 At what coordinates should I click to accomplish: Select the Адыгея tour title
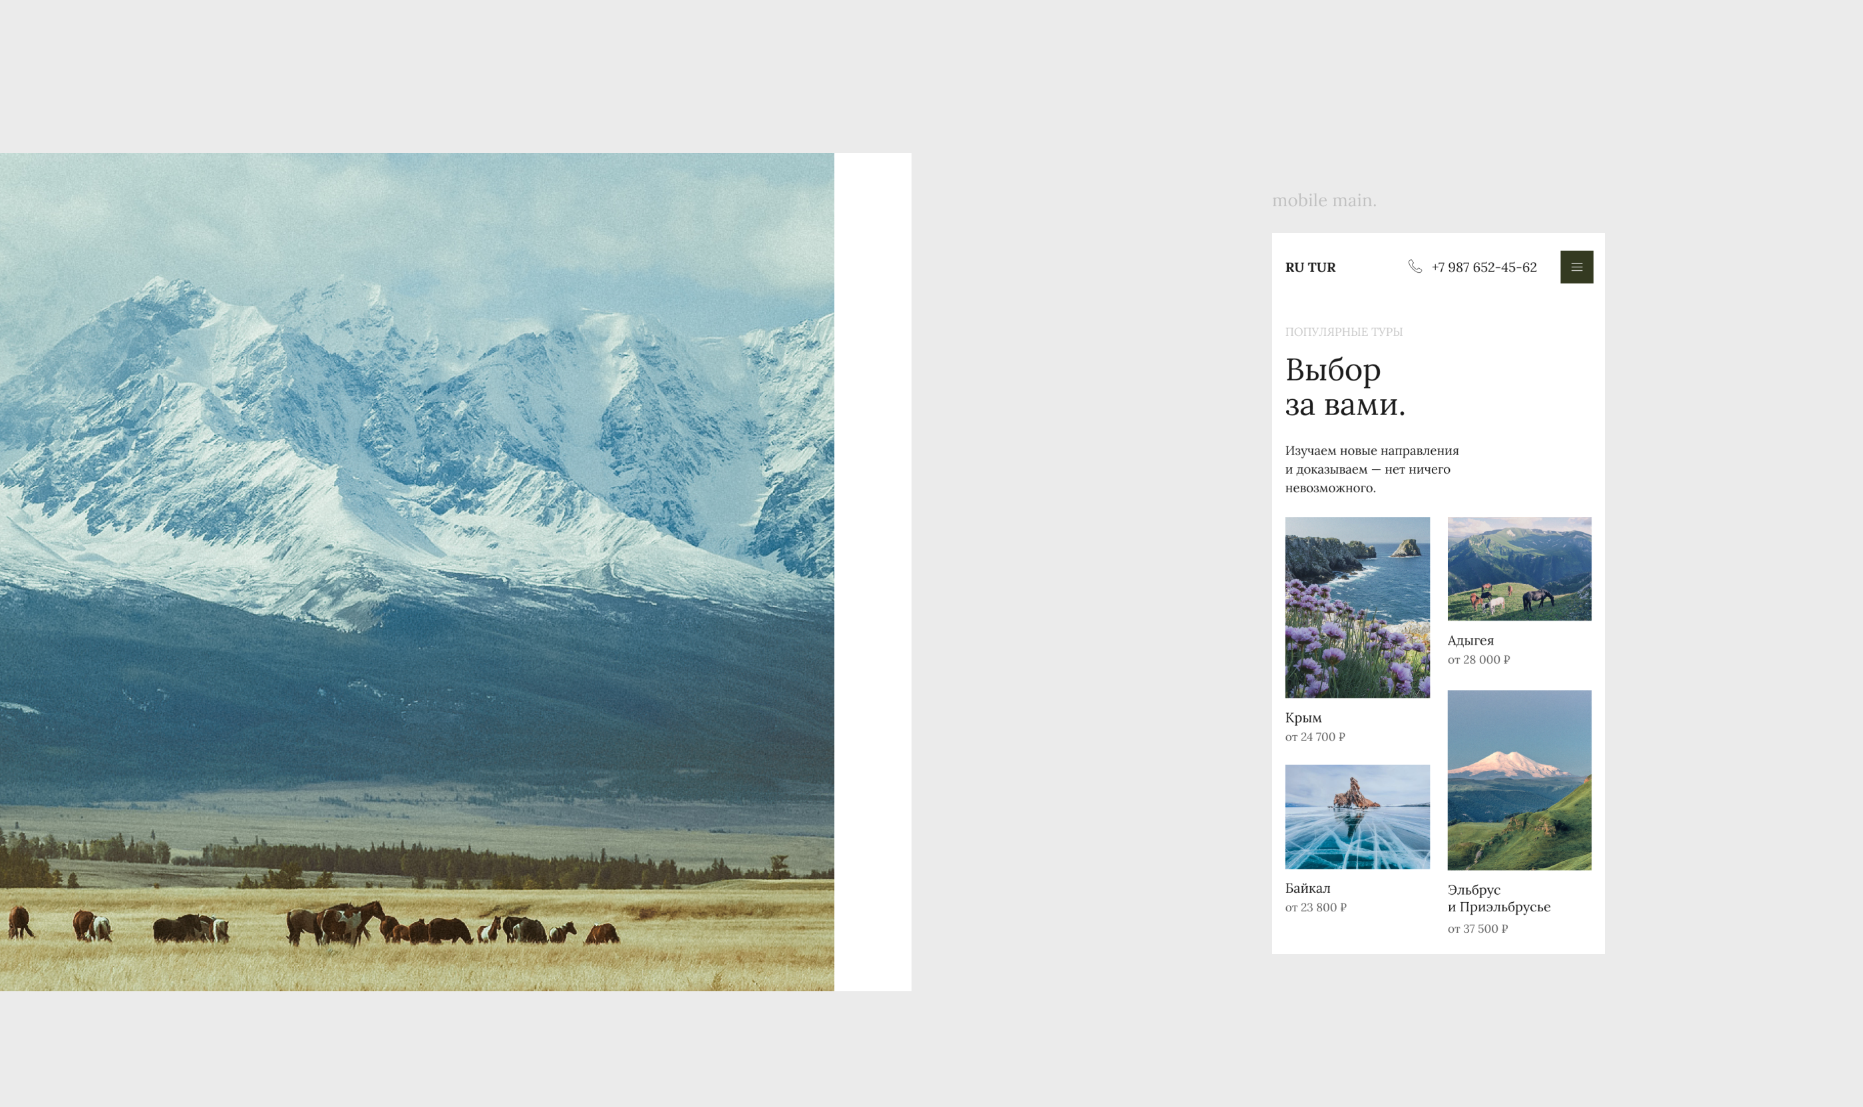click(x=1470, y=640)
